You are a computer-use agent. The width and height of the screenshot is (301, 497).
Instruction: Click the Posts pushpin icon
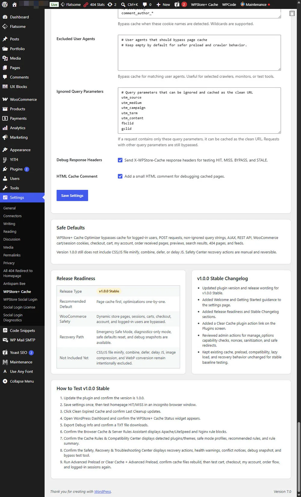5,39
